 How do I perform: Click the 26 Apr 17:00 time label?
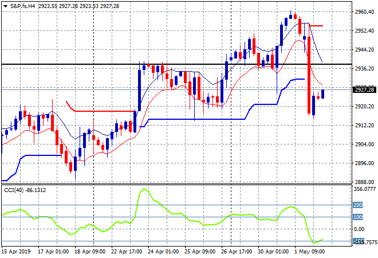[x=237, y=252]
